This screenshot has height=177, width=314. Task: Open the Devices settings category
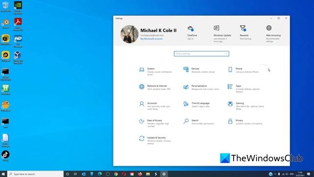click(x=199, y=70)
